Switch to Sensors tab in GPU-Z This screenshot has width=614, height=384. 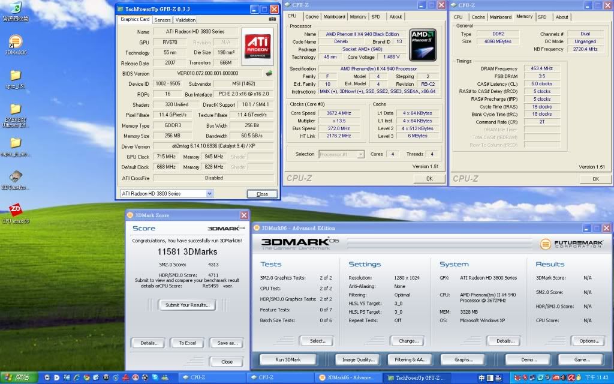pos(162,20)
